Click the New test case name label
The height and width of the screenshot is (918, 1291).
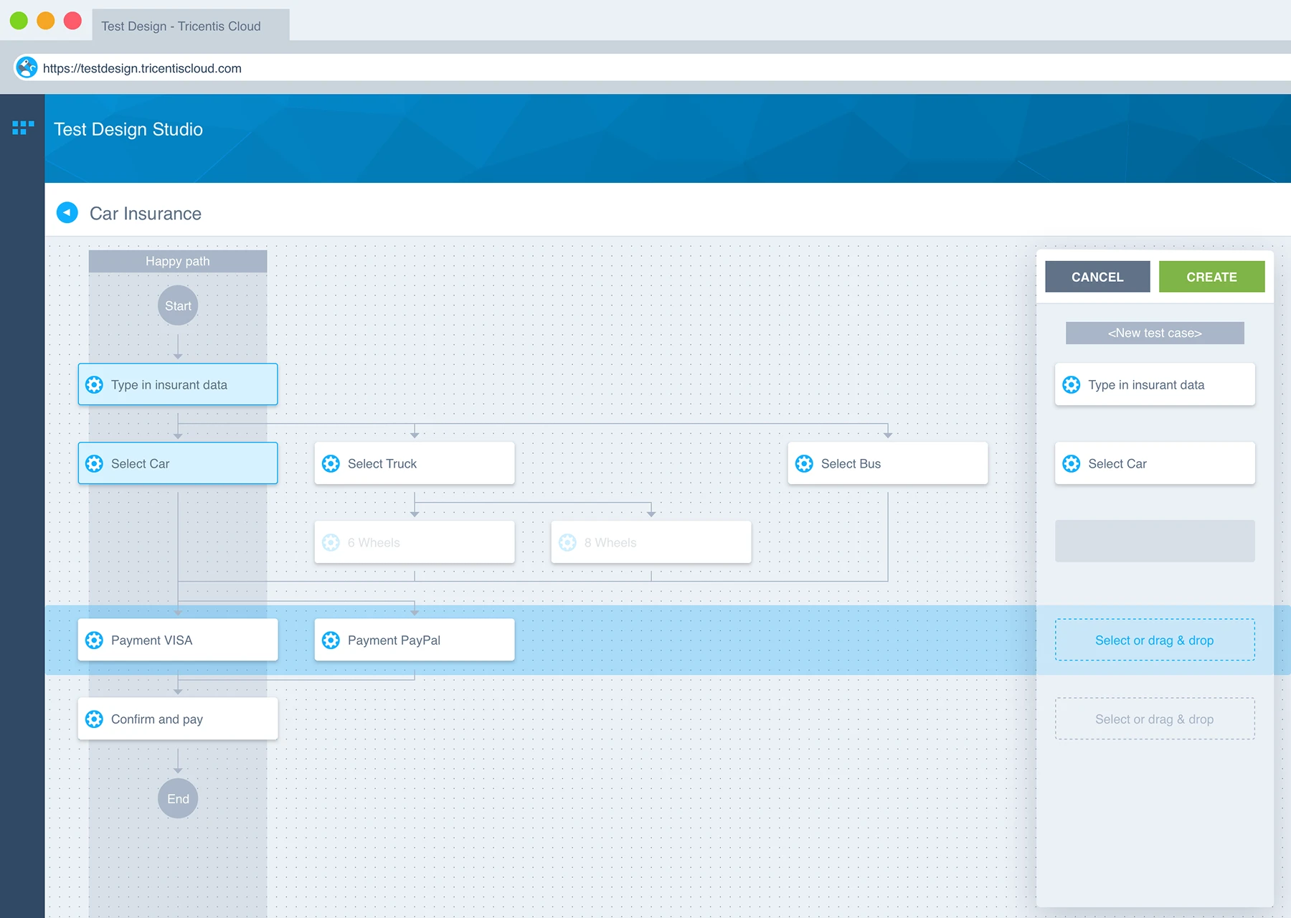1154,333
